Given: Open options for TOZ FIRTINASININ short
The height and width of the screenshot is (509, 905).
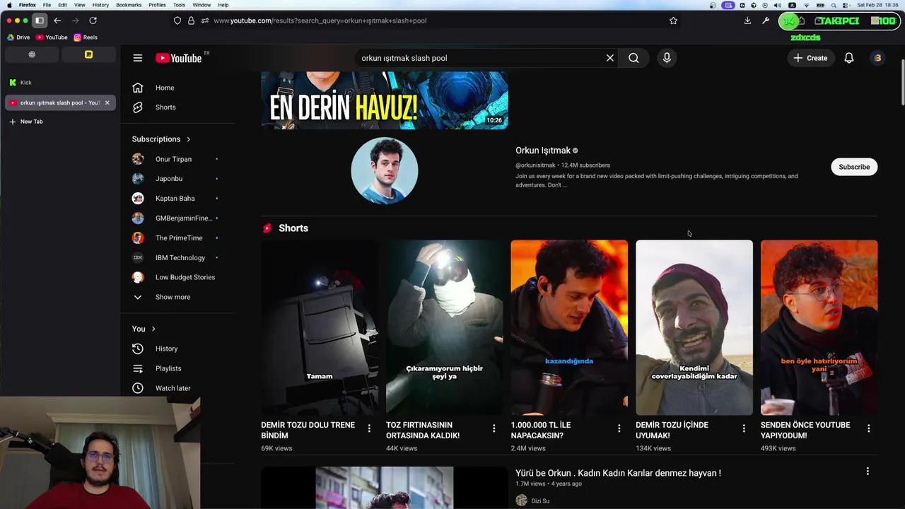Looking at the screenshot, I should coord(494,428).
